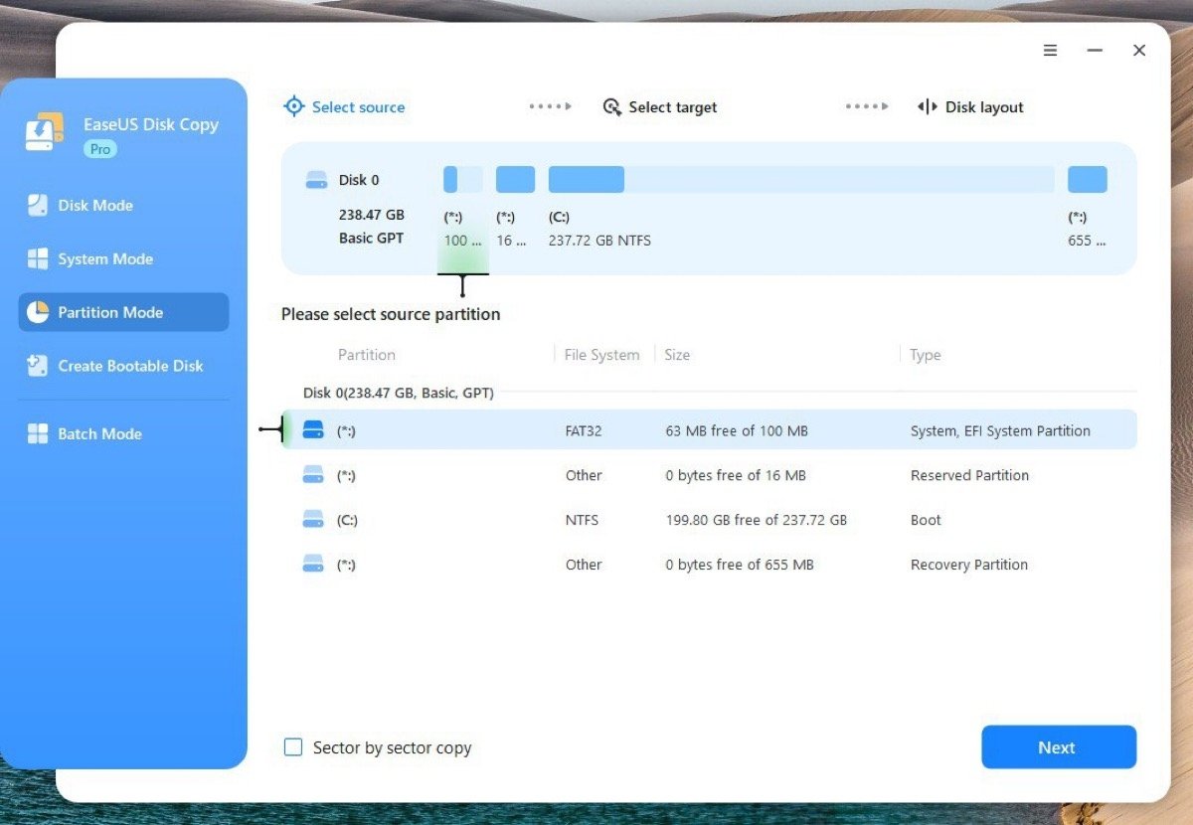Open Batch Mode
The height and width of the screenshot is (825, 1193).
pyautogui.click(x=123, y=433)
